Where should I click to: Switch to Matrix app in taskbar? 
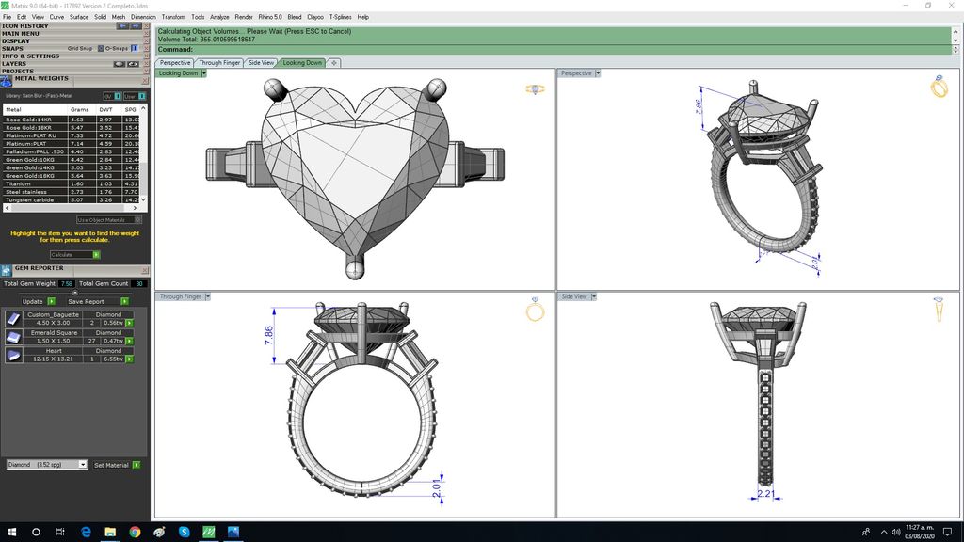208,533
